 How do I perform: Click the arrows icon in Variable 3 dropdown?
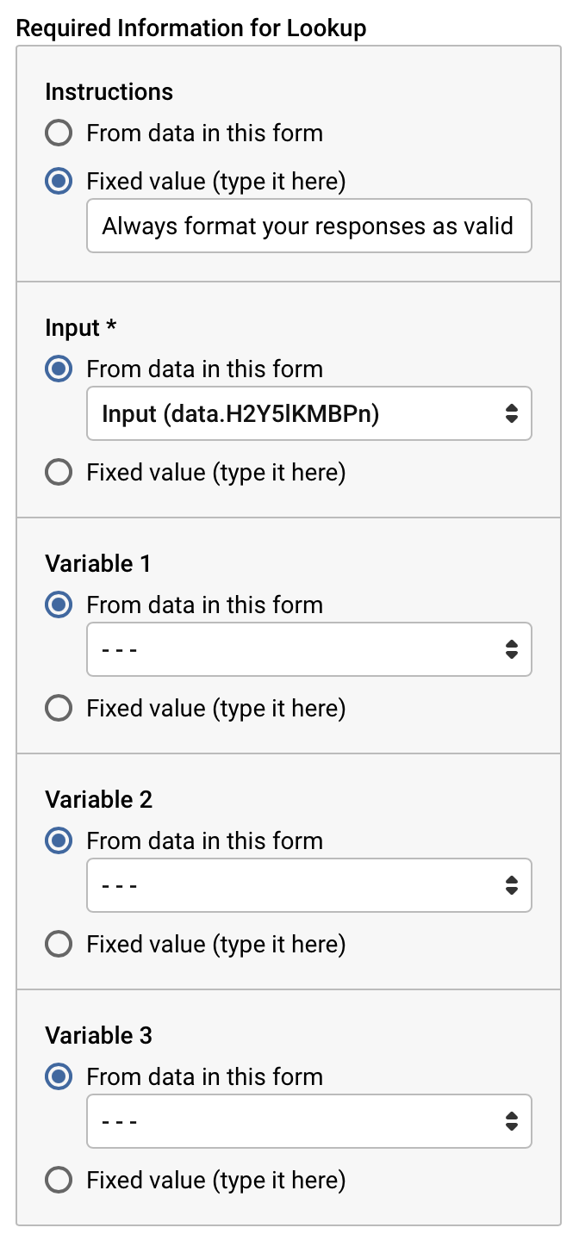point(512,1122)
